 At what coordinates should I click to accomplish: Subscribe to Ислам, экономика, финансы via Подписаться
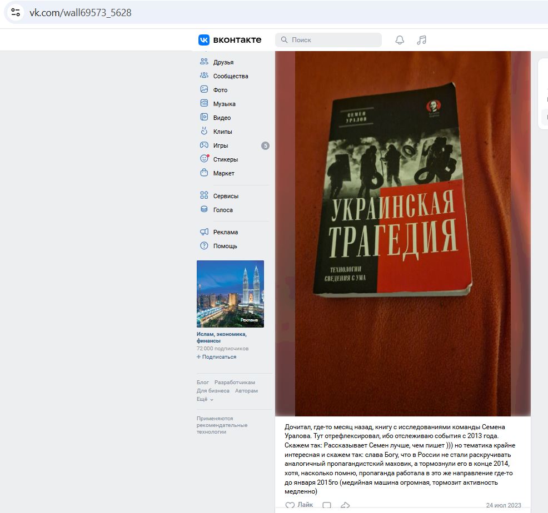click(216, 356)
